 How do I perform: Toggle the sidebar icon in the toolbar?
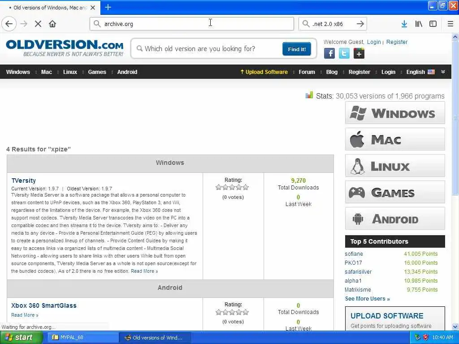[433, 24]
